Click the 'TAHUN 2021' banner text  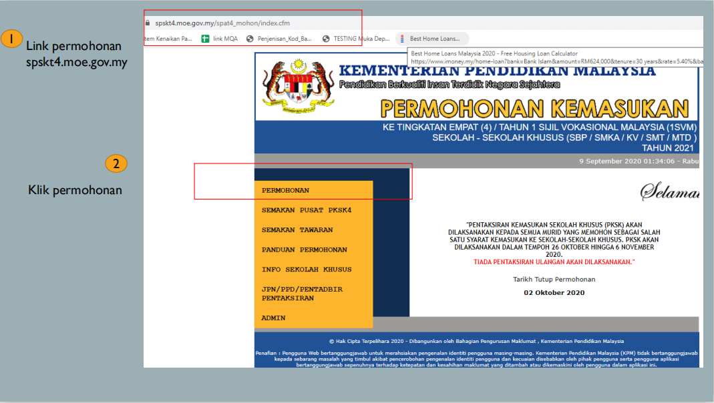pos(667,148)
